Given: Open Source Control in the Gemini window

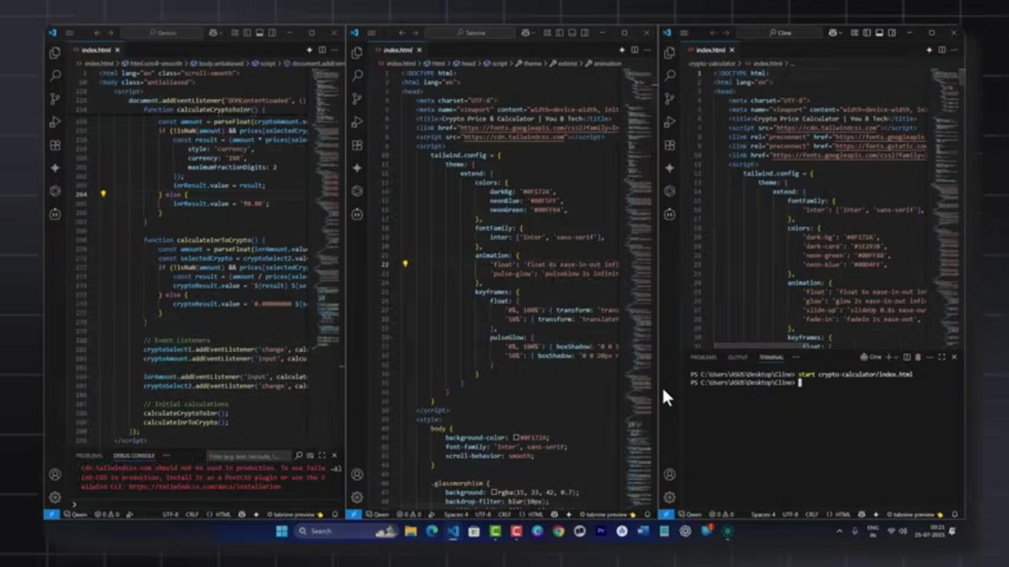Looking at the screenshot, I should (x=55, y=99).
